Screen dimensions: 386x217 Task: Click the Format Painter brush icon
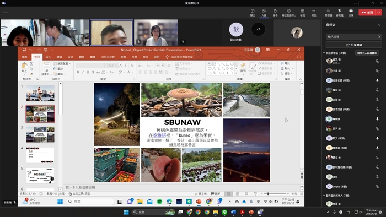[31, 74]
